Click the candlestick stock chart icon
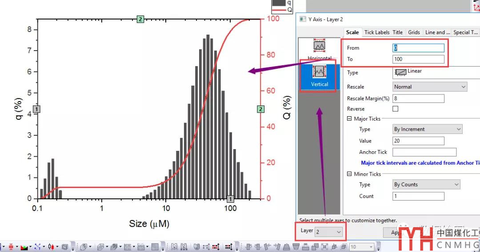The width and height of the screenshot is (480, 252). (51, 247)
